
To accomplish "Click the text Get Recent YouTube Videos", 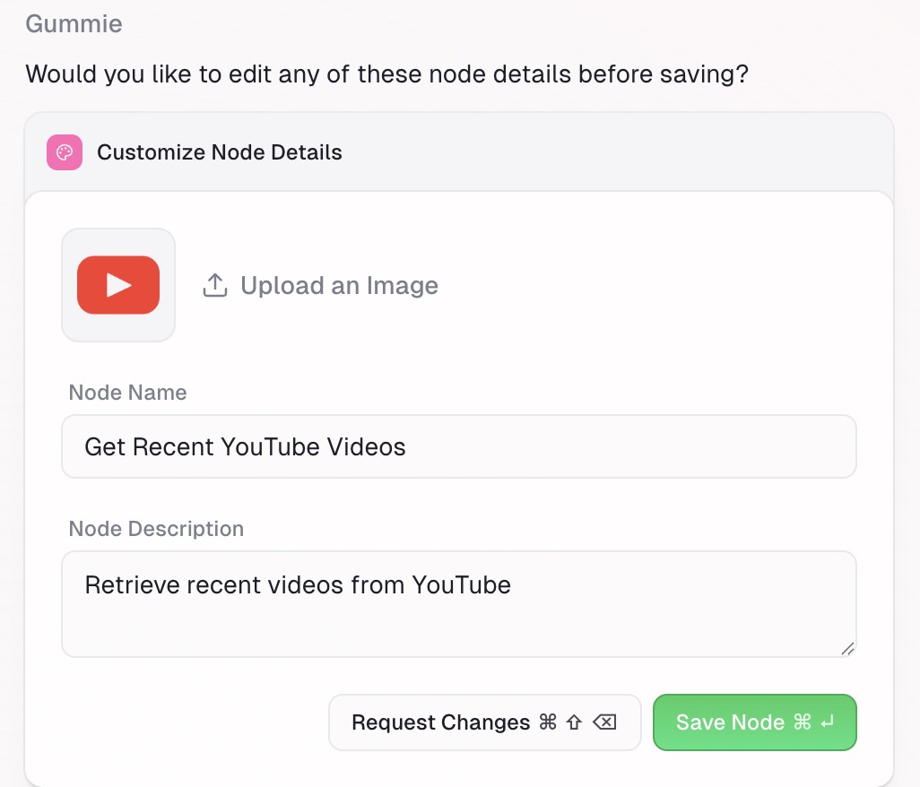I will pos(243,445).
